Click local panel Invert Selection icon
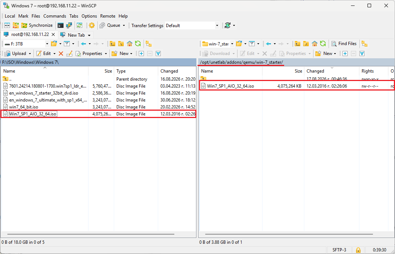This screenshot has width=395, height=254. pos(158,53)
